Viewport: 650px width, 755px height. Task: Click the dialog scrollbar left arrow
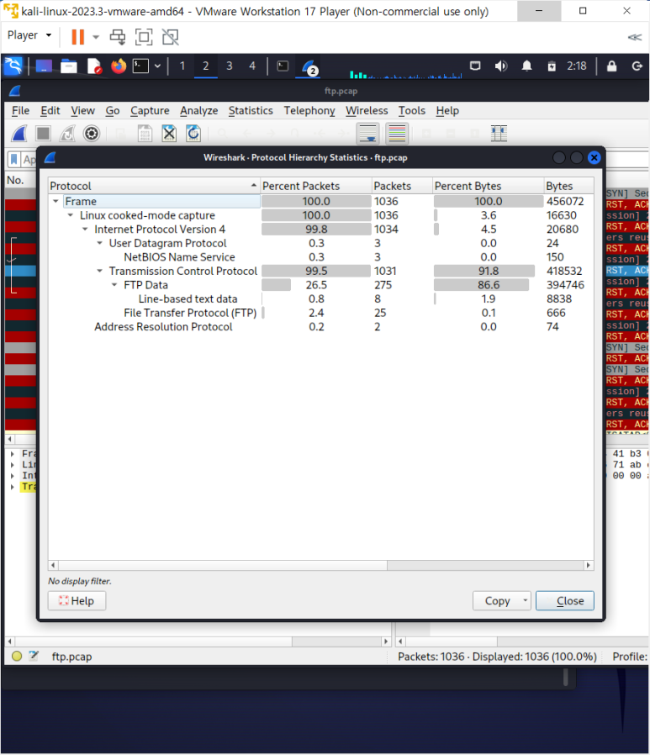[54, 565]
